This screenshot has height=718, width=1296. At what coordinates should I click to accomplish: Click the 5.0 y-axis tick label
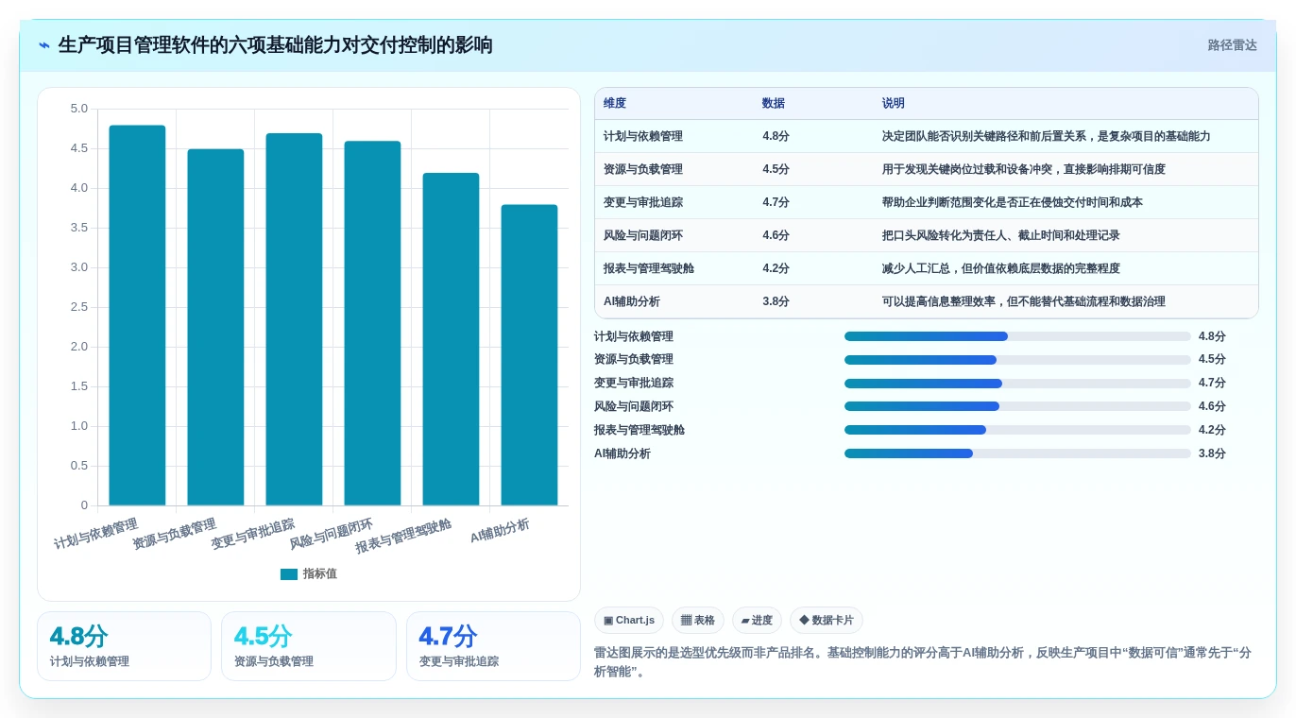click(78, 109)
